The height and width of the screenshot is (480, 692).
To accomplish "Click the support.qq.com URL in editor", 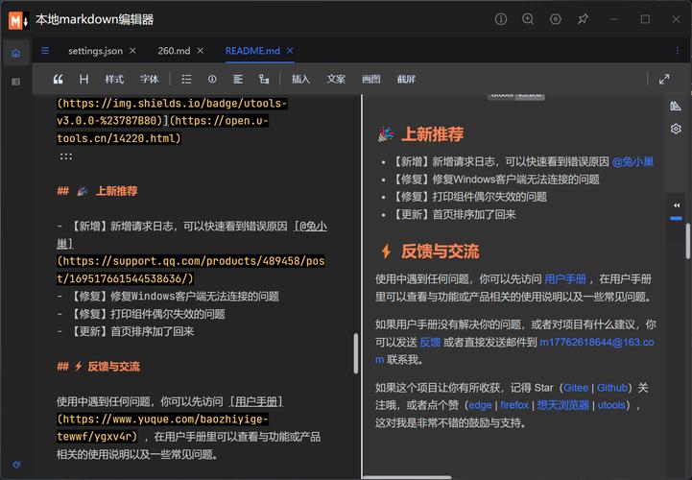I will pyautogui.click(x=191, y=270).
